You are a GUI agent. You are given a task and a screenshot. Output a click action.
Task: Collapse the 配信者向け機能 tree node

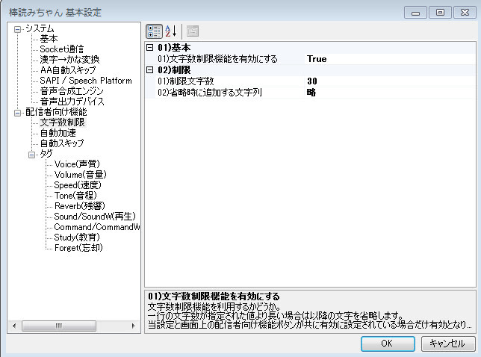click(17, 113)
